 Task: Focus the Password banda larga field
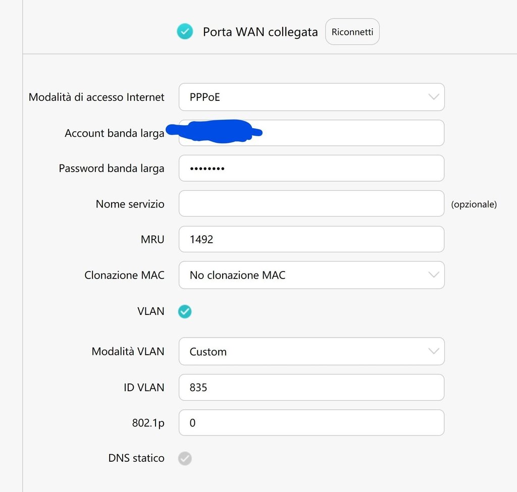[311, 168]
